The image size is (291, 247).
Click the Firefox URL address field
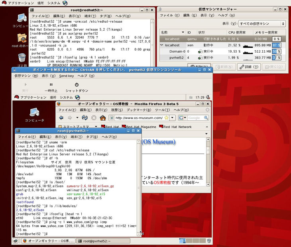pyautogui.click(x=139, y=118)
